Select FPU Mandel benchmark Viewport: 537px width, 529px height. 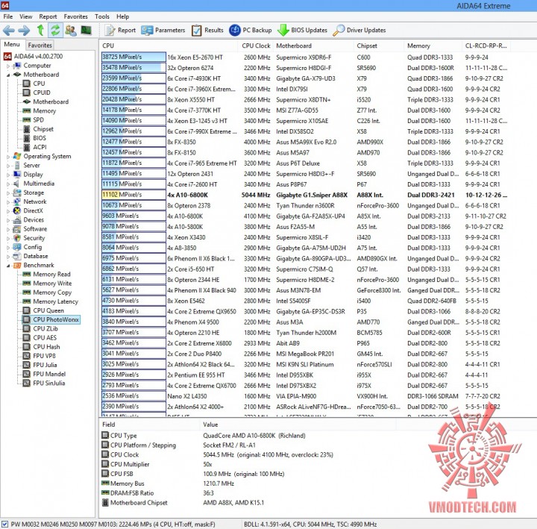pos(44,374)
